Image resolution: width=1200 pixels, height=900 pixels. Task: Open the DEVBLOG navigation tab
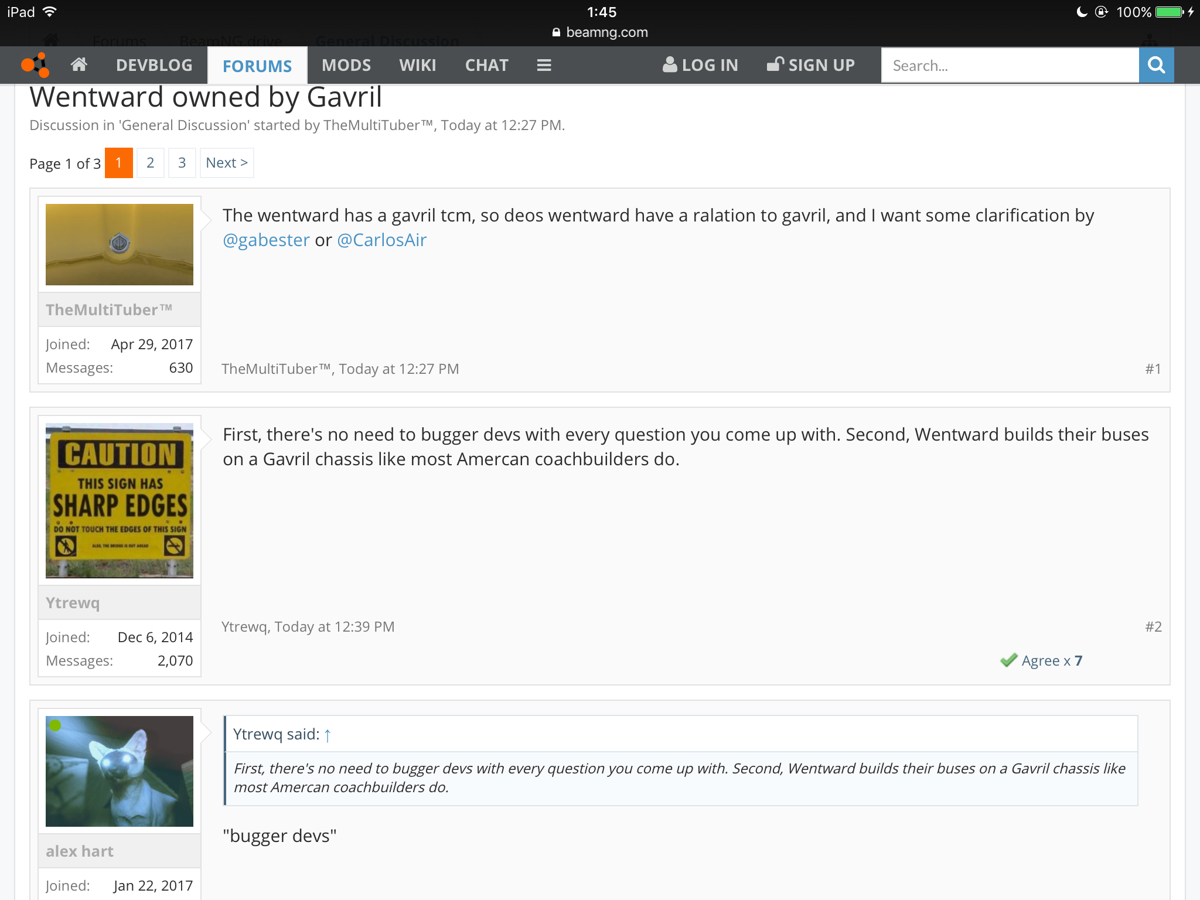click(154, 65)
